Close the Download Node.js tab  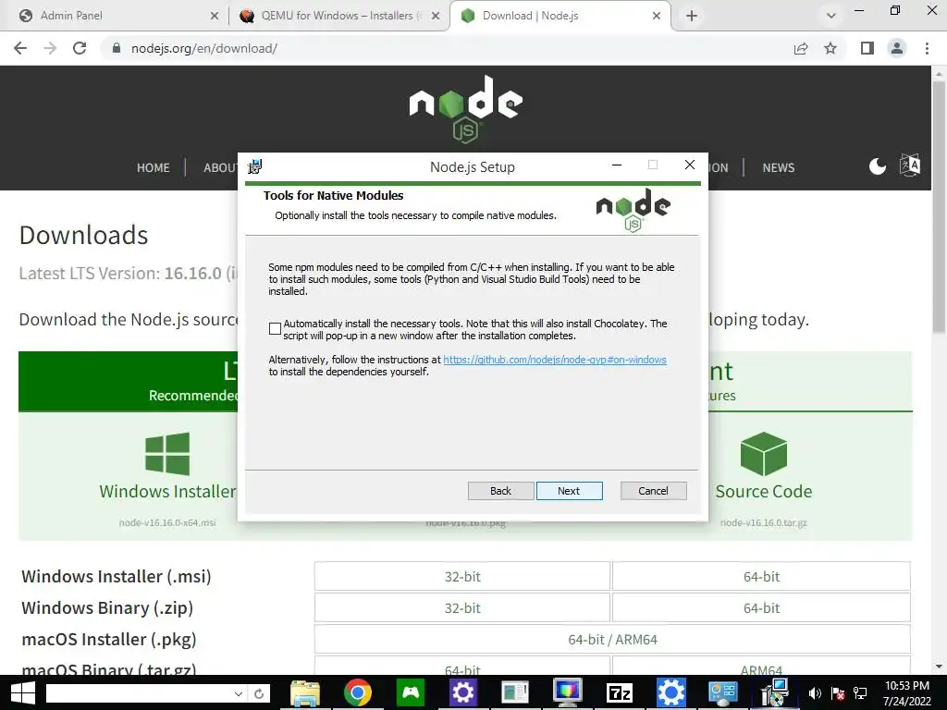coord(657,16)
